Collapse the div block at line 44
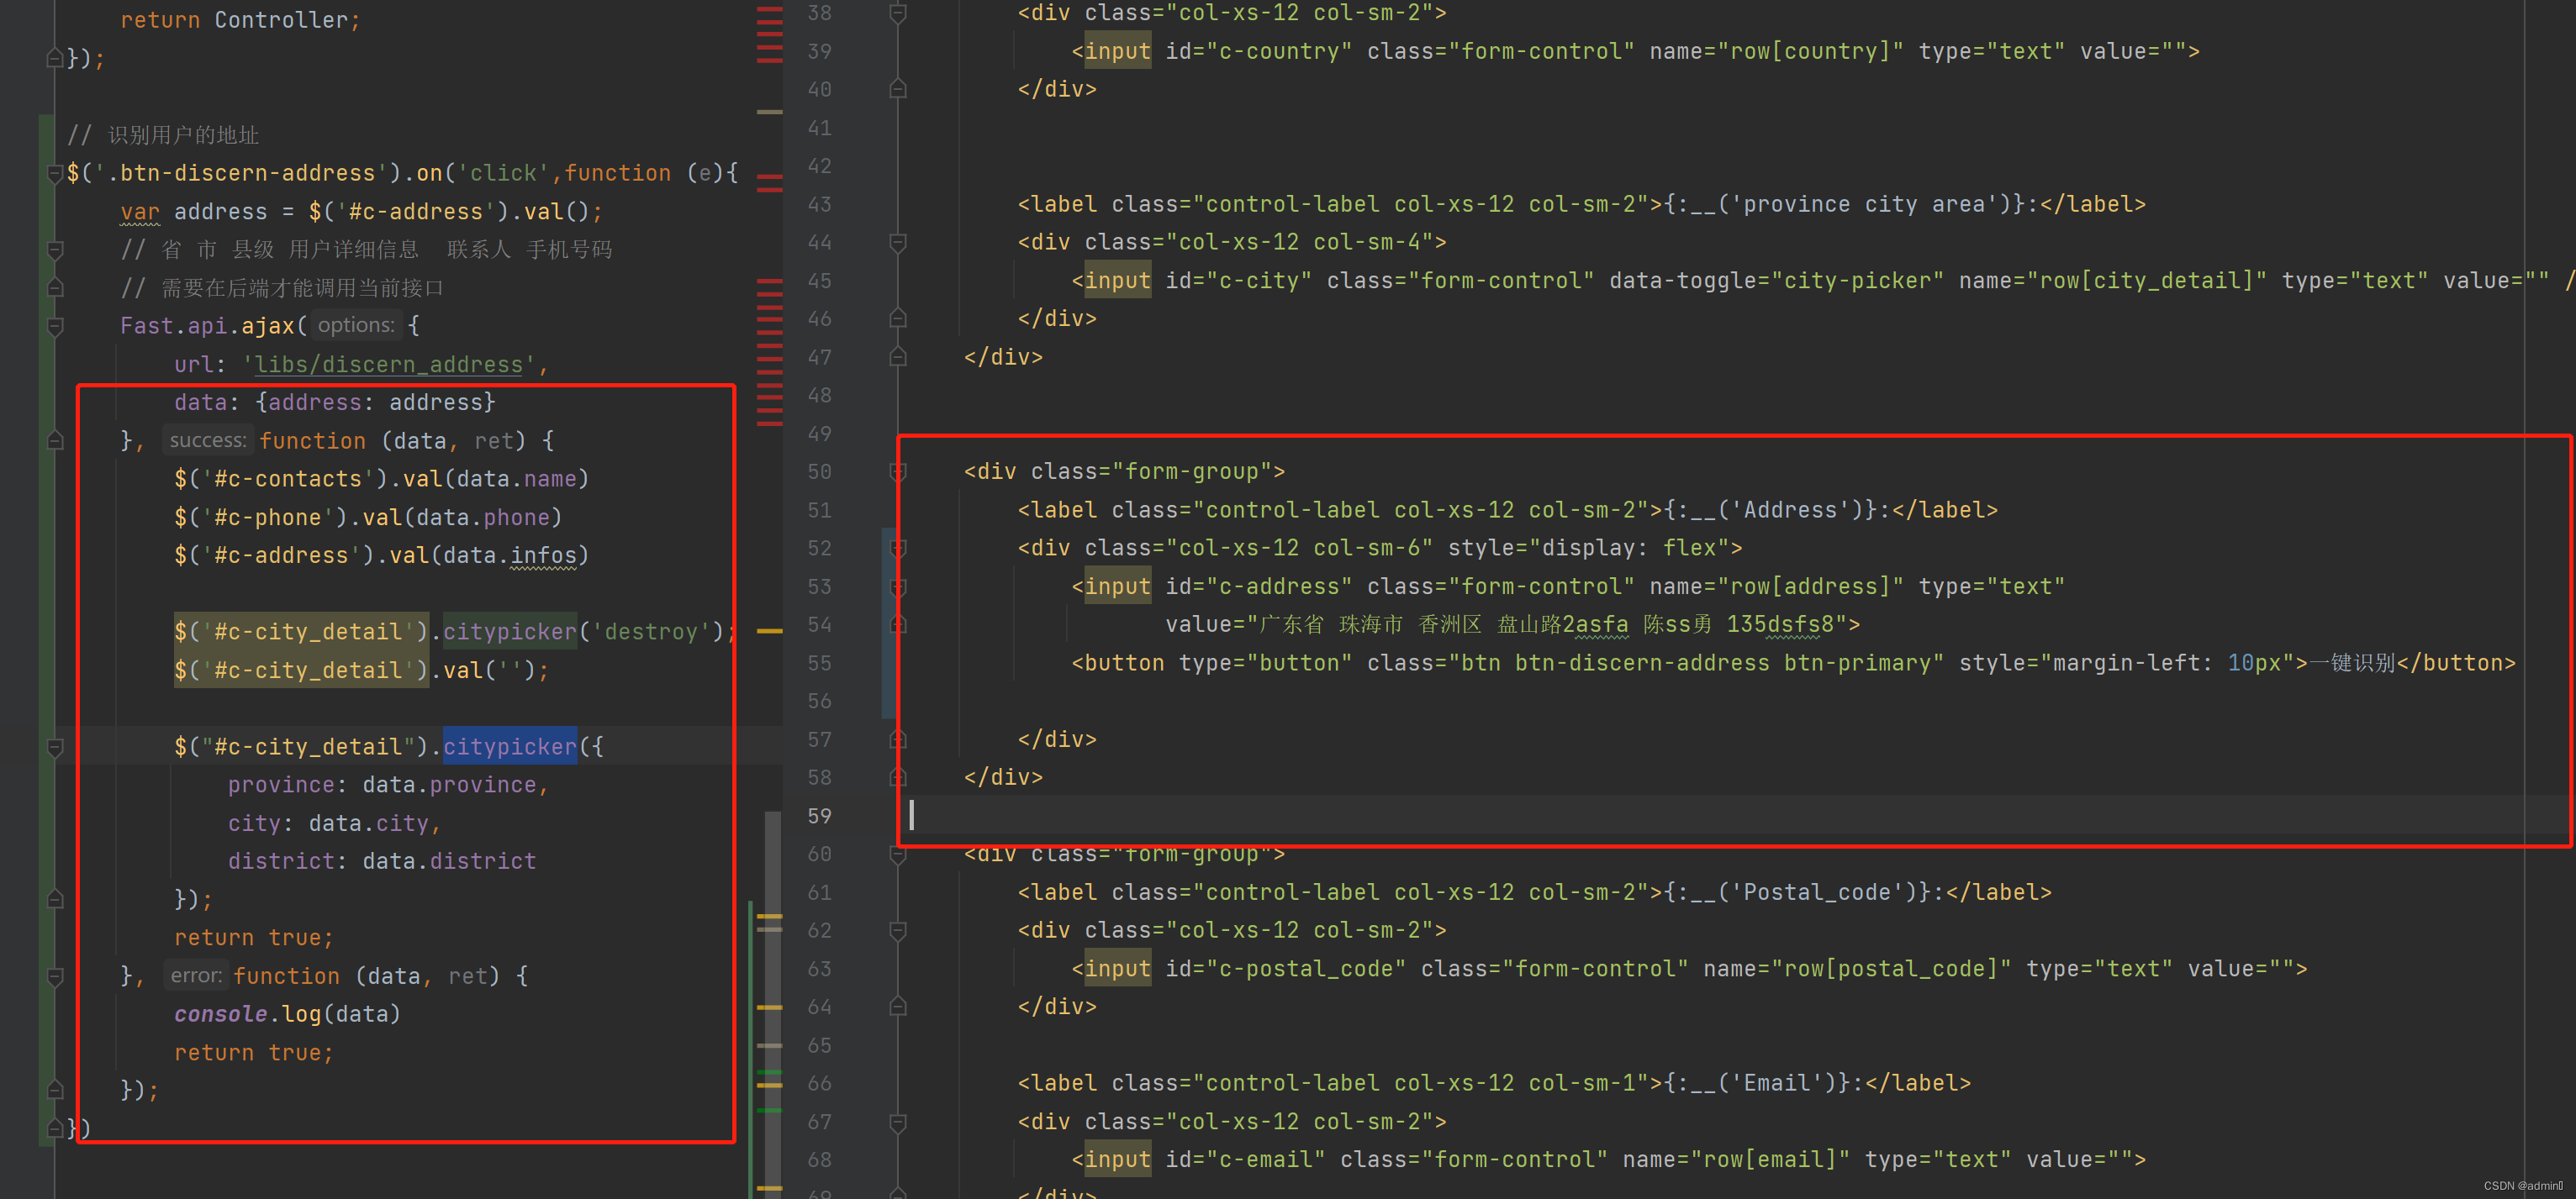The height and width of the screenshot is (1199, 2576). point(898,242)
